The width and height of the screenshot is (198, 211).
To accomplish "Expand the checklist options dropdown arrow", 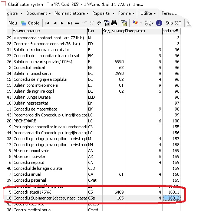I will tap(152, 23).
